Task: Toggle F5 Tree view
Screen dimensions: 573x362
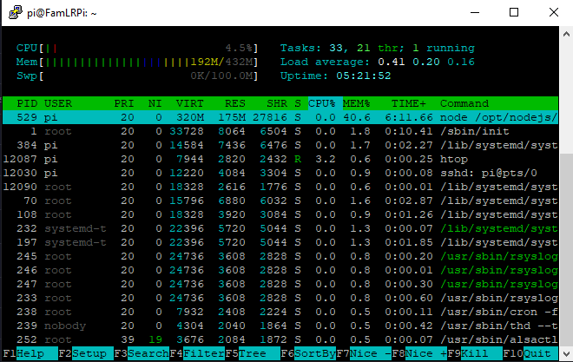Action: pyautogui.click(x=253, y=353)
